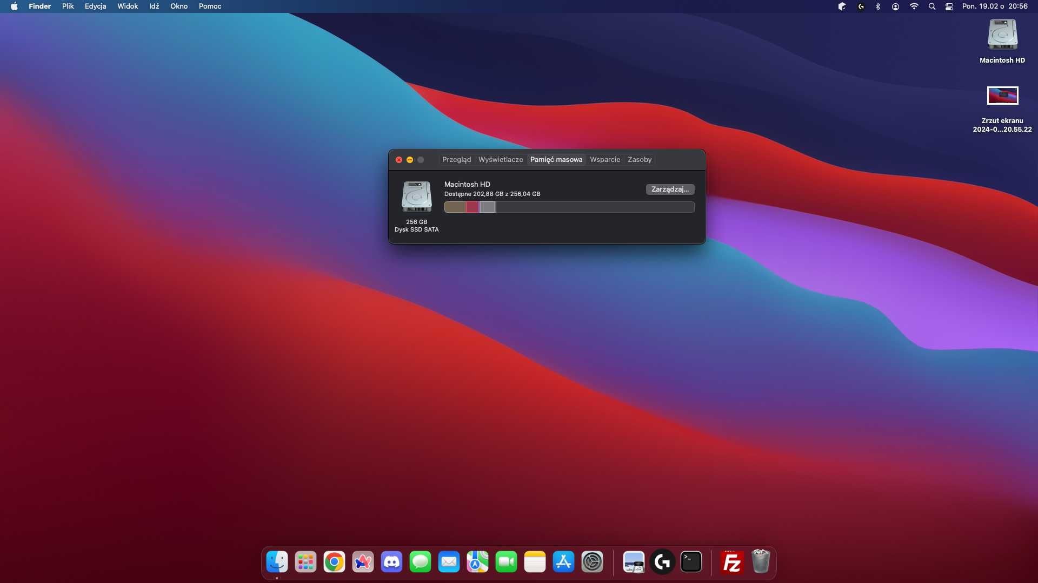1038x583 pixels.
Task: Select the Macintosh HD desktop drive icon
Action: click(x=1002, y=35)
